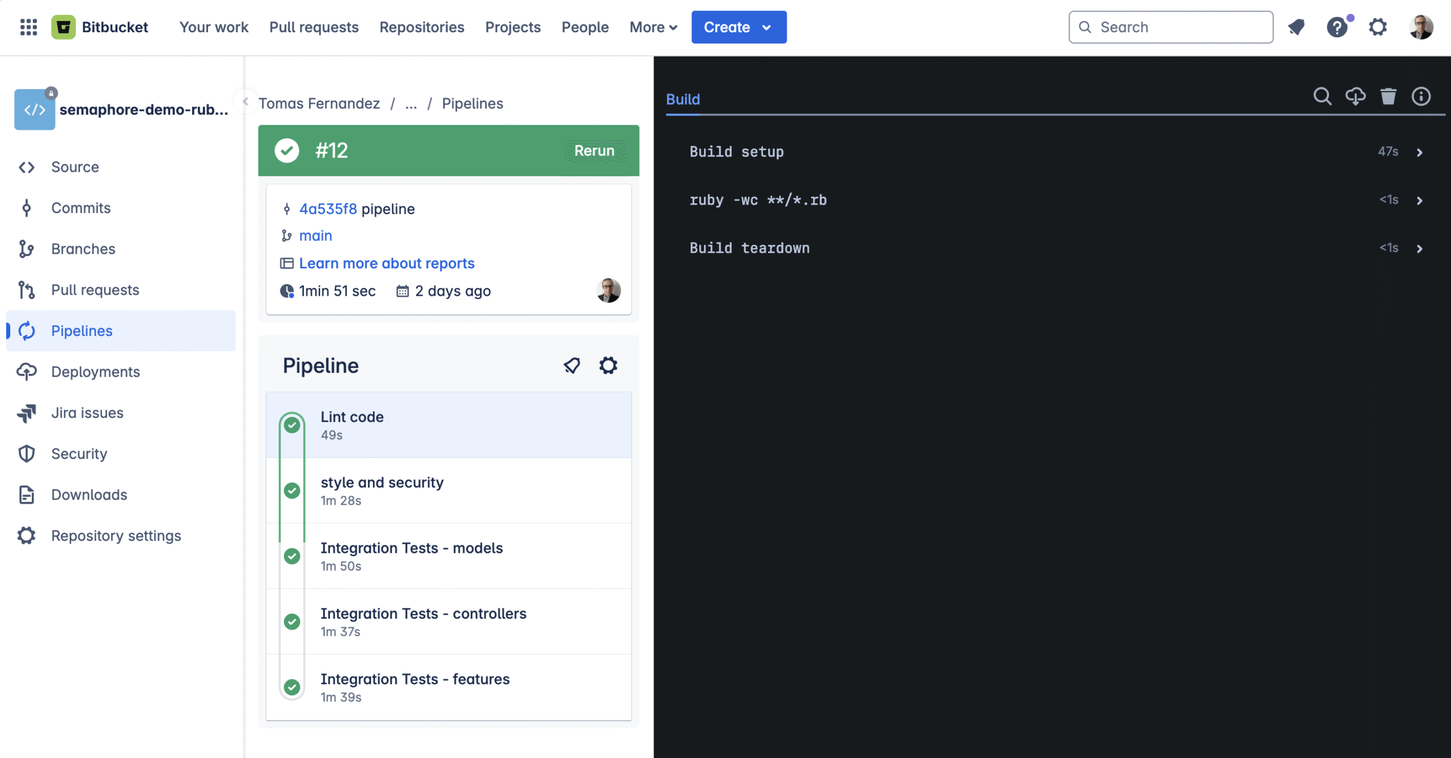Go to Tomas Fernandez breadcrumb
This screenshot has height=758, width=1451.
[x=319, y=104]
